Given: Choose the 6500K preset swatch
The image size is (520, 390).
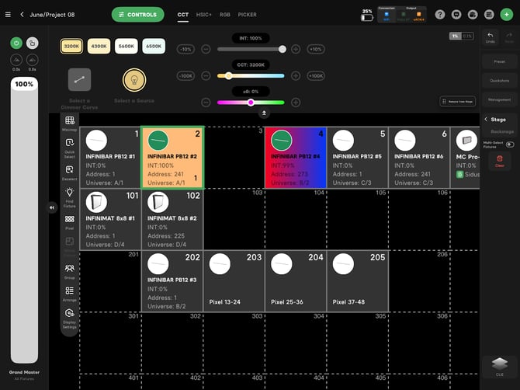Looking at the screenshot, I should coord(154,46).
